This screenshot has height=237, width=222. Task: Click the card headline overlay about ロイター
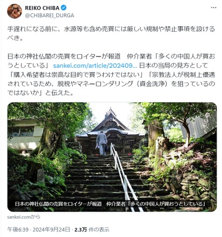[110, 204]
